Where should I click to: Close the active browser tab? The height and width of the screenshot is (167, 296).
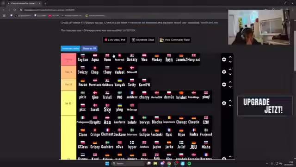coord(40,3)
